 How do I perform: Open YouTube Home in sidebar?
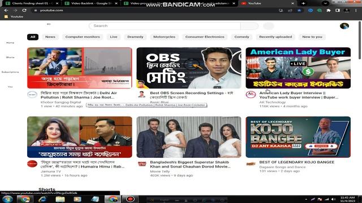pos(10,43)
